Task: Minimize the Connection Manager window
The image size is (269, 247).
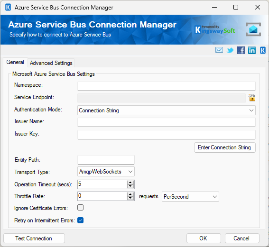Action: click(x=214, y=8)
